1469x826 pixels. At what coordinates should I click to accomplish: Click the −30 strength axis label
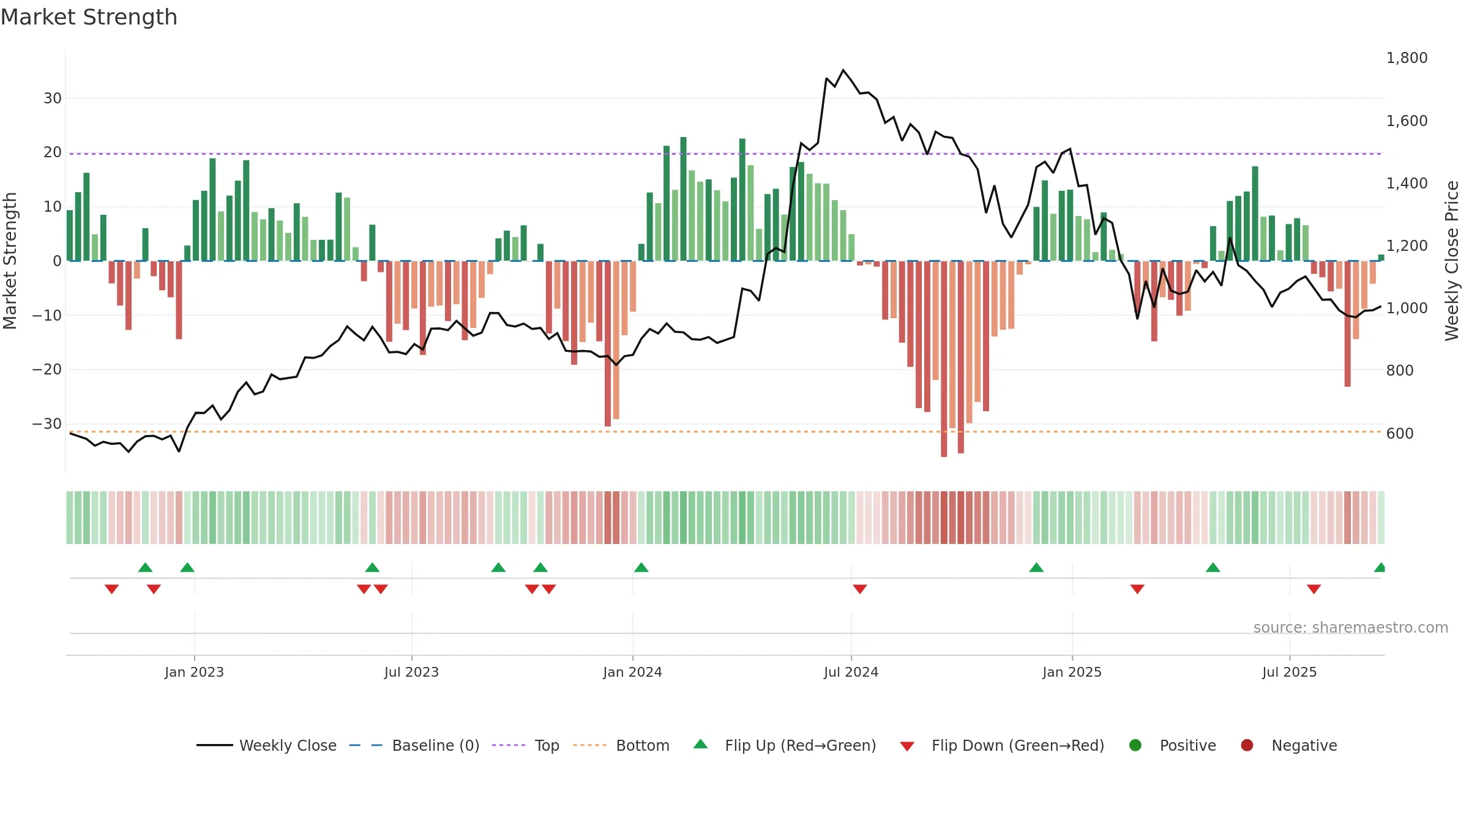click(x=47, y=424)
